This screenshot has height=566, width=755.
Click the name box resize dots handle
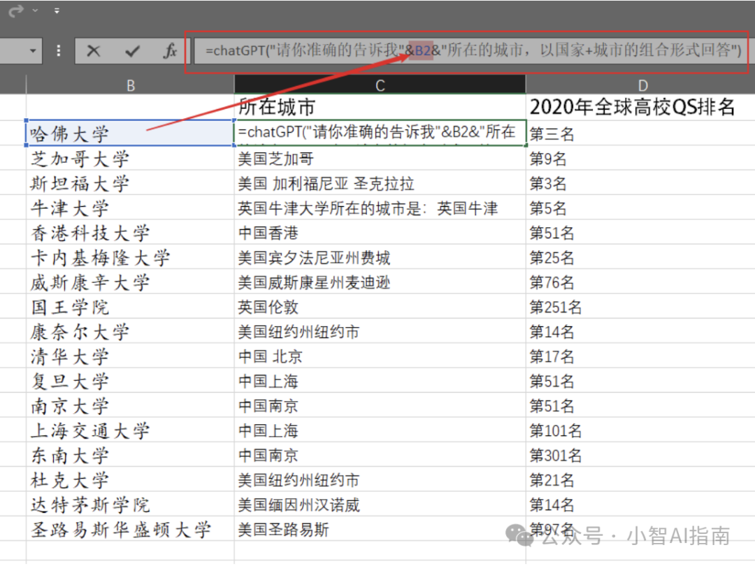click(x=59, y=51)
